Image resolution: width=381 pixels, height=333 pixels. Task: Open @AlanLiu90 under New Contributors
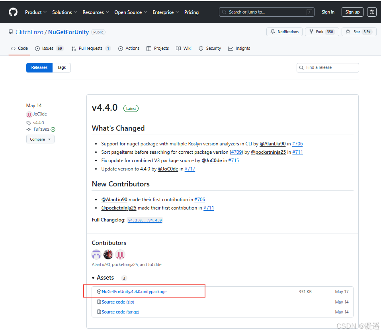(x=114, y=200)
